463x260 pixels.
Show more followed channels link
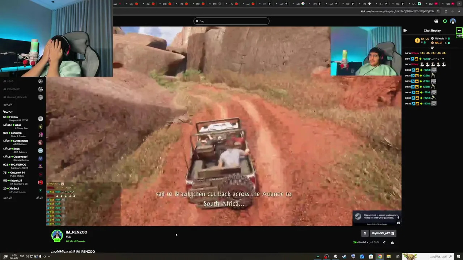pyautogui.click(x=8, y=104)
